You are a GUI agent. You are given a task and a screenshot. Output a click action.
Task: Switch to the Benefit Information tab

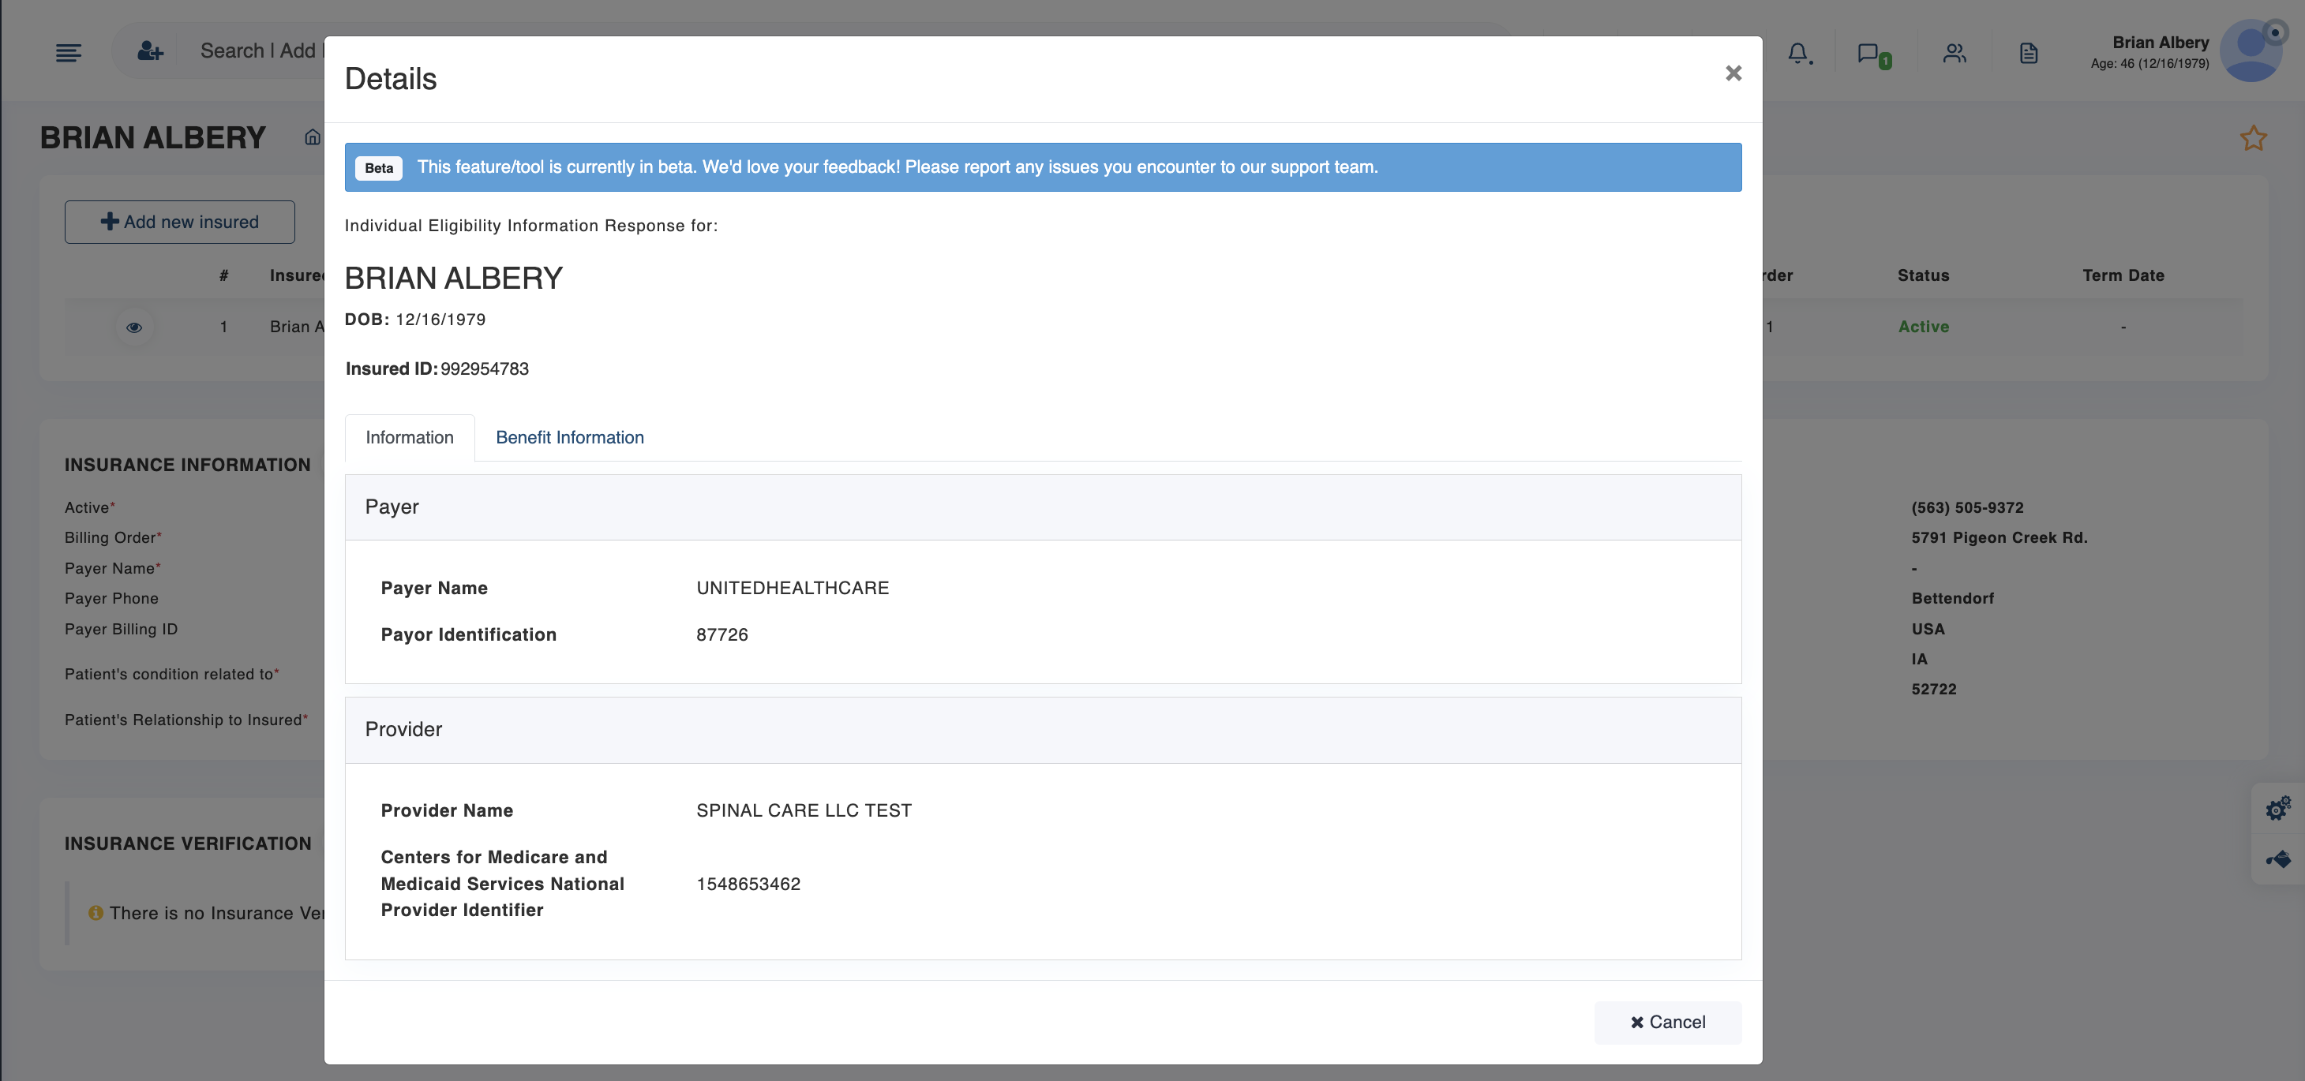coord(569,437)
